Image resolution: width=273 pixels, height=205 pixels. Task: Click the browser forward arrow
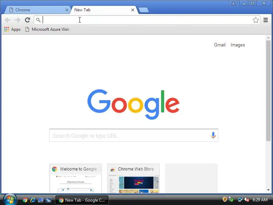pos(17,20)
